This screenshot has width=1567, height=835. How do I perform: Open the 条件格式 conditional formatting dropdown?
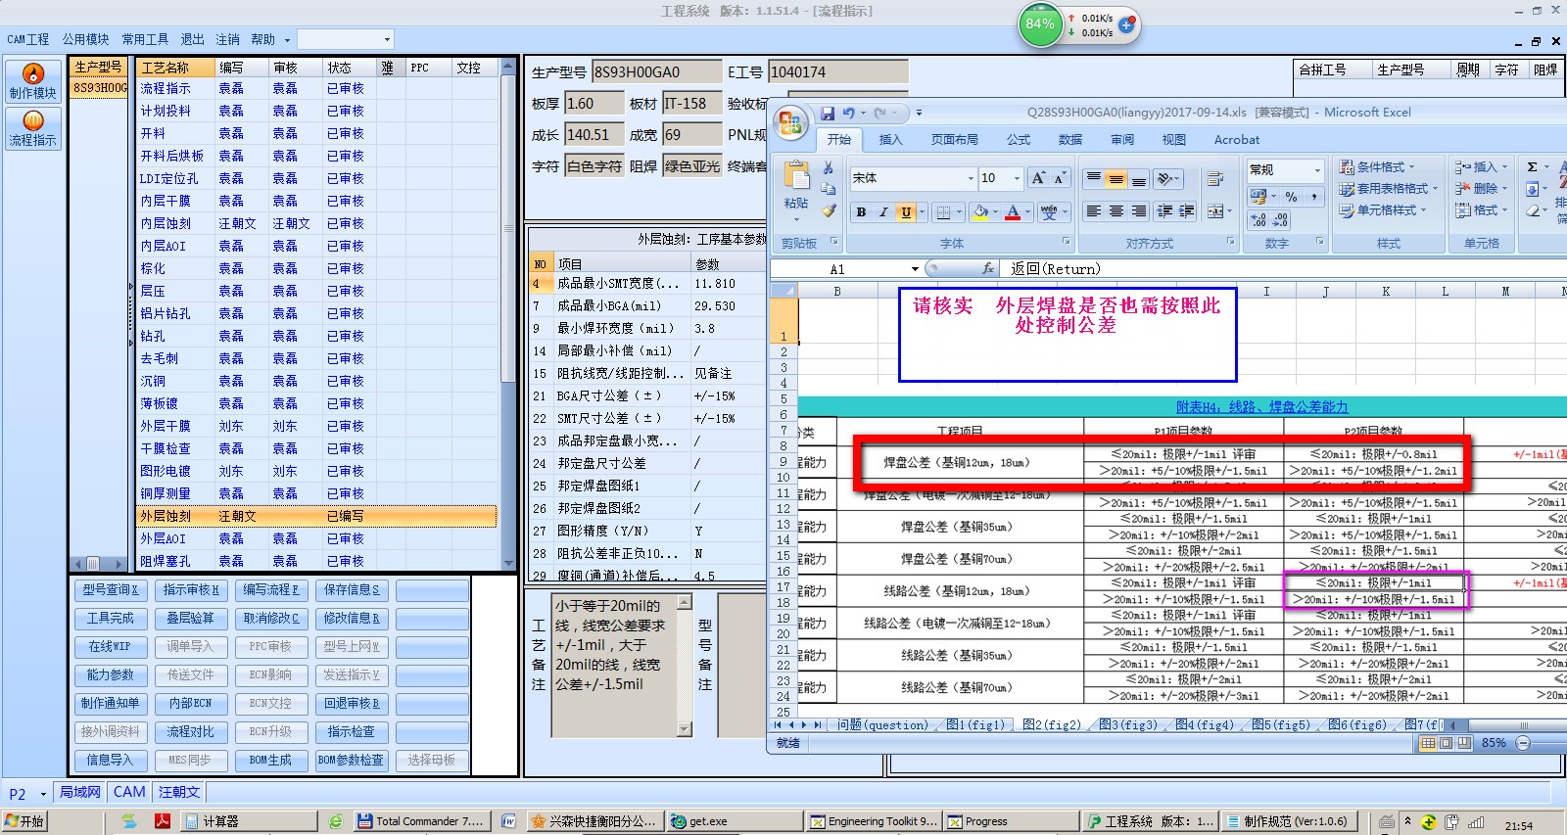point(1376,167)
